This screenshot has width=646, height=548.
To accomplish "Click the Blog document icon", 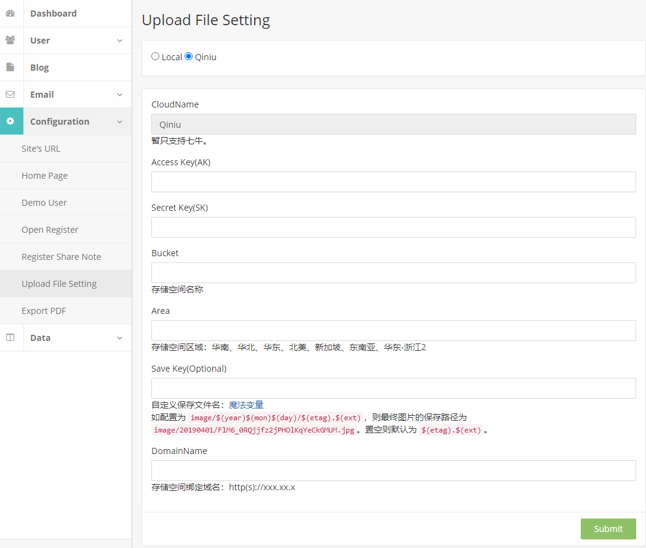I will tap(10, 67).
